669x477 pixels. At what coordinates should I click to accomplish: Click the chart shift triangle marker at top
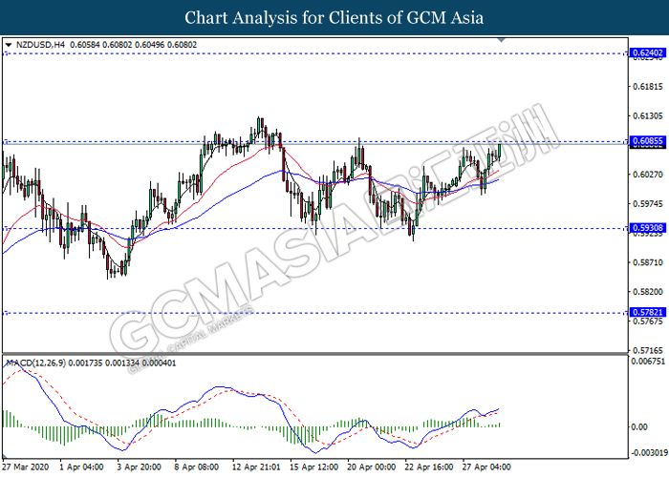502,40
